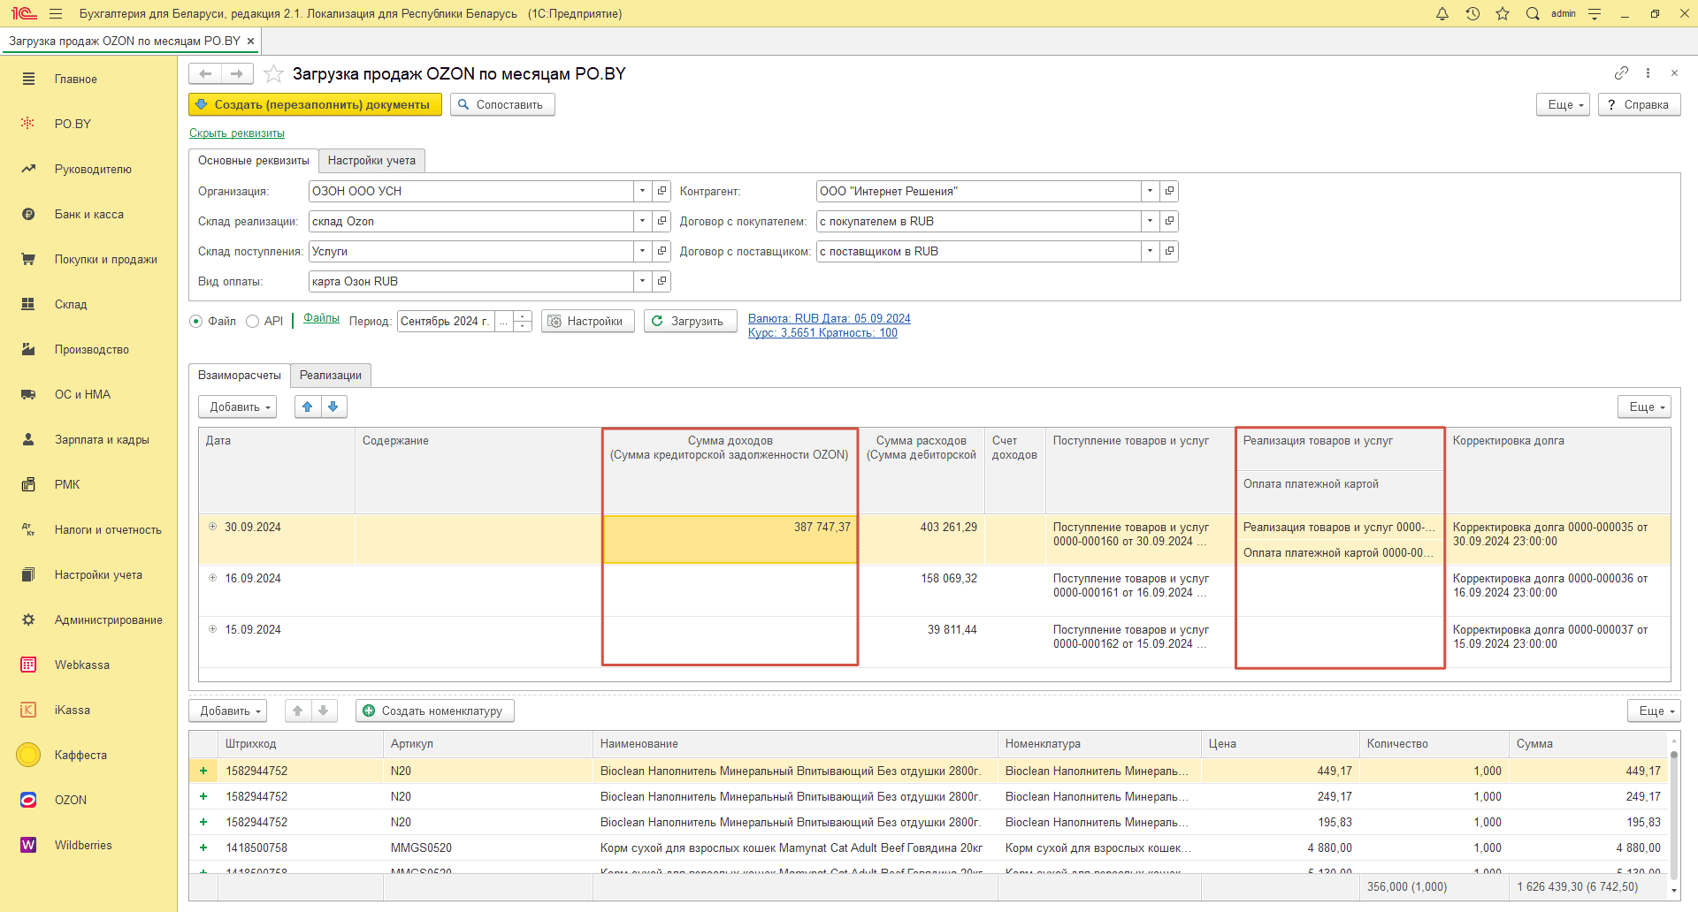Open Вид оплаты dropdown arrow

tap(643, 281)
